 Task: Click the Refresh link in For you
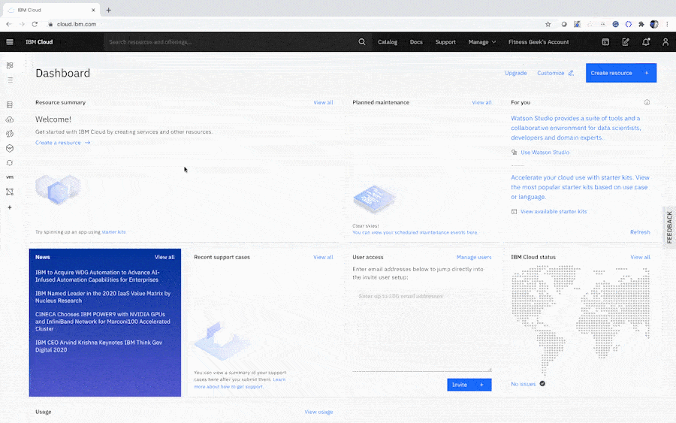[x=640, y=232]
